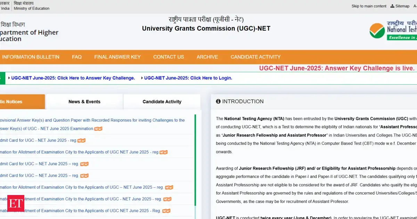Switch to the News & Events tab
Viewport: 417px width, 219px height.
pyautogui.click(x=84, y=102)
